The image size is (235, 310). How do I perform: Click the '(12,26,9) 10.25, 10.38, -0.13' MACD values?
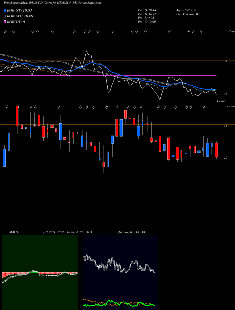tap(63, 232)
